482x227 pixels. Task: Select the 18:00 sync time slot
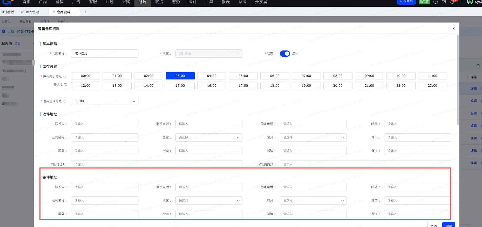(x=275, y=86)
